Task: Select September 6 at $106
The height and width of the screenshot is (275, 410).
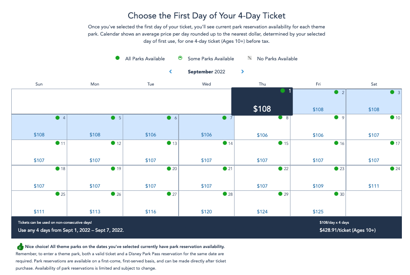Action: [x=151, y=127]
